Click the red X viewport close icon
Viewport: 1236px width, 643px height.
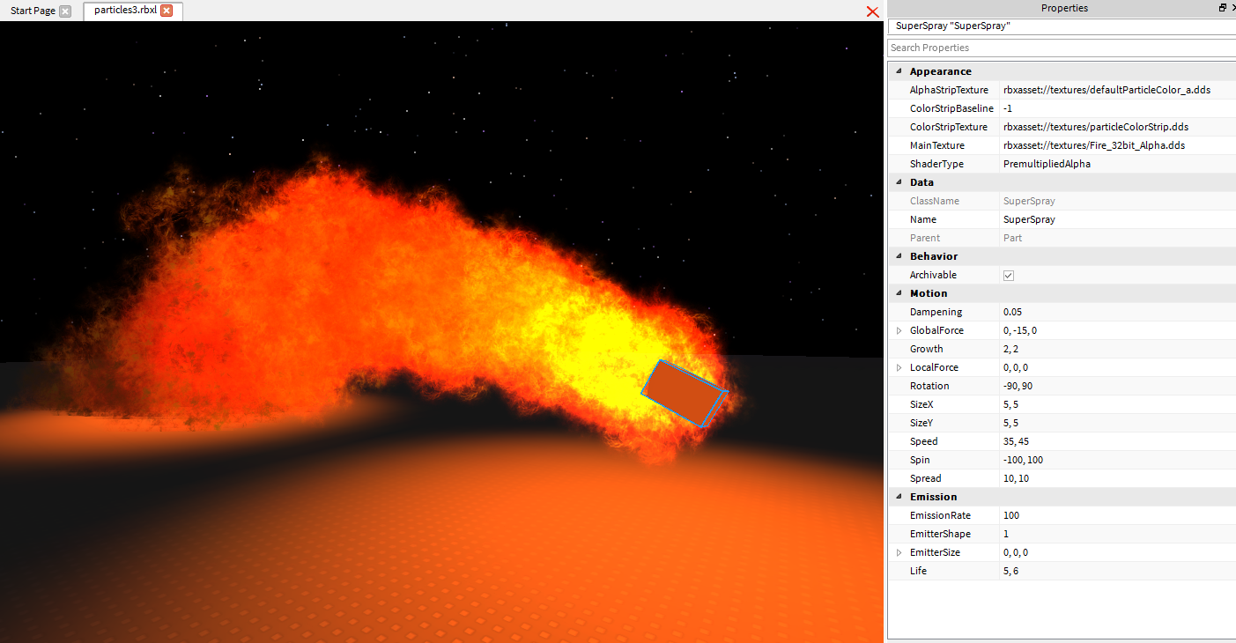tap(872, 11)
